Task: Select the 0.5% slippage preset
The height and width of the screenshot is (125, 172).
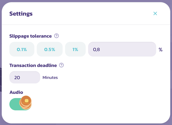Action: click(x=50, y=49)
